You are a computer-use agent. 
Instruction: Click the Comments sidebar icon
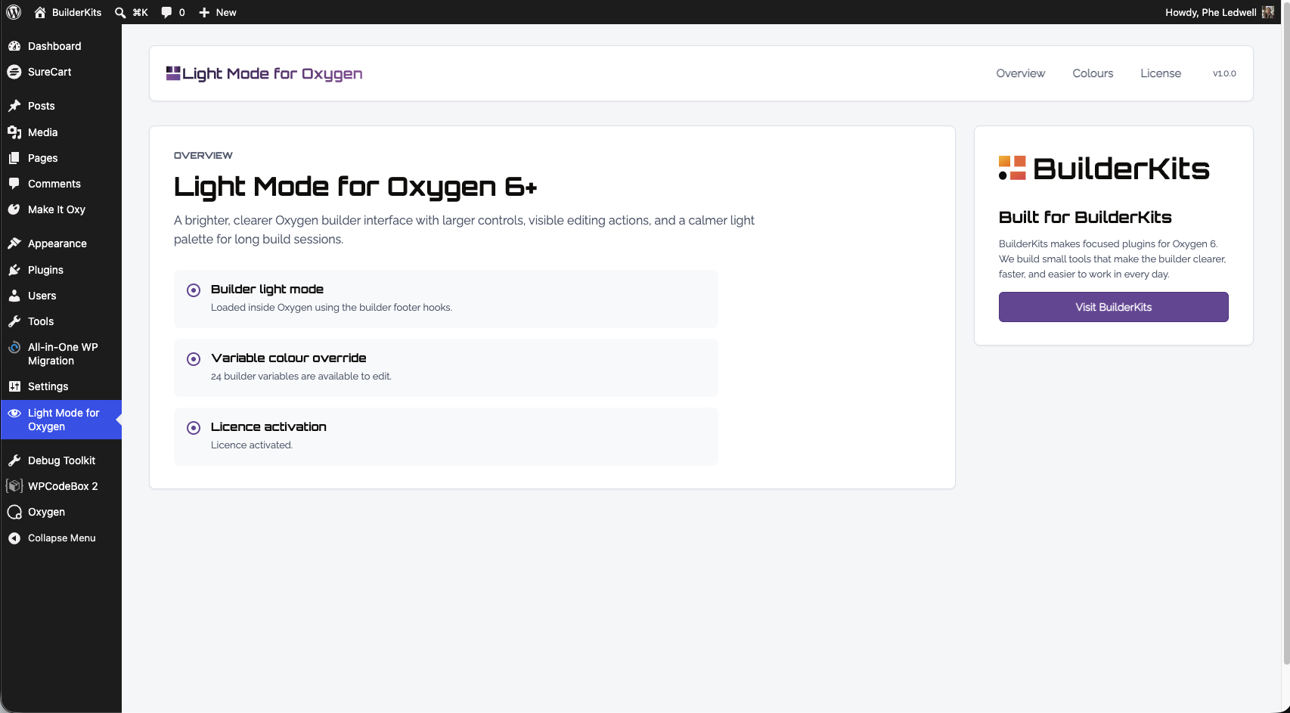click(x=14, y=184)
